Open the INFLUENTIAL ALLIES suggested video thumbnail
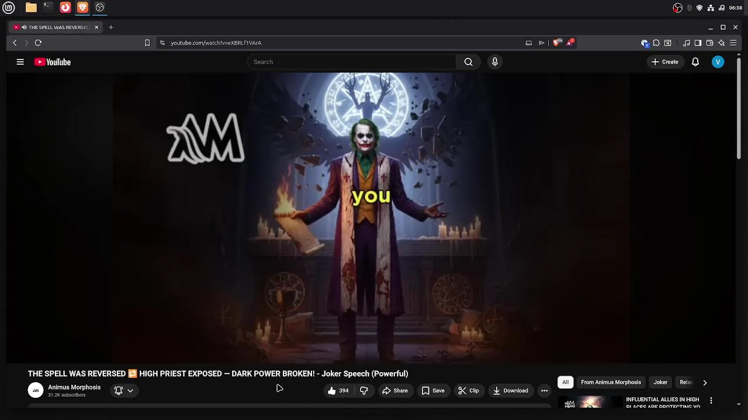Viewport: 748px width, 420px height. (x=590, y=402)
